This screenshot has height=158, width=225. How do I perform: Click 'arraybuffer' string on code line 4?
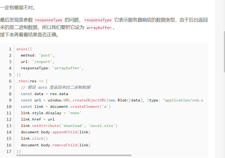67,68
